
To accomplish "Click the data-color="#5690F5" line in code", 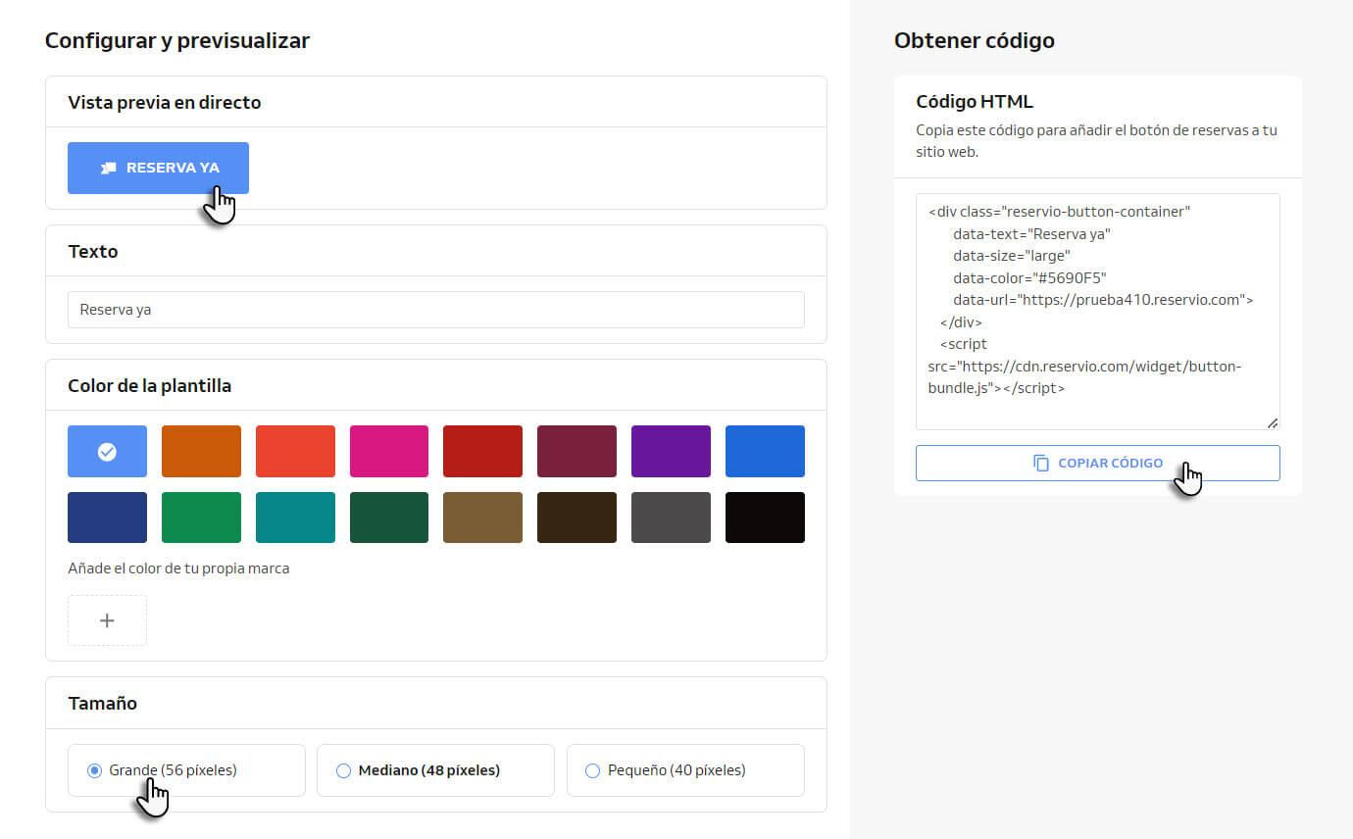I will pos(1029,277).
